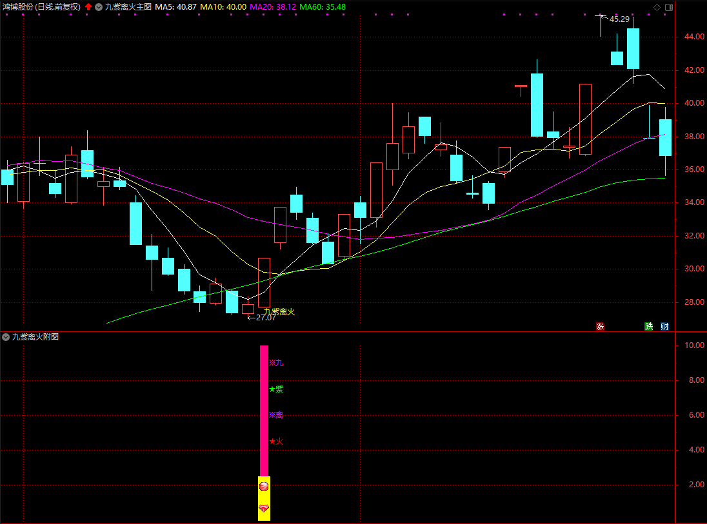The image size is (707, 524).
Task: Select the tall cyan candle below the 45.29 label
Action: 633,48
